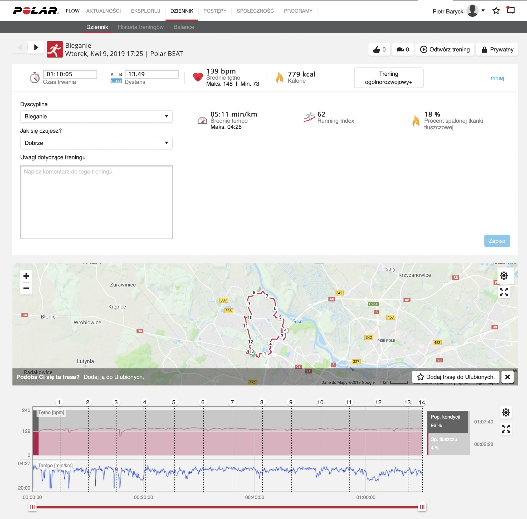The height and width of the screenshot is (519, 527).
Task: Click the favorites star icon in header
Action: pos(496,11)
